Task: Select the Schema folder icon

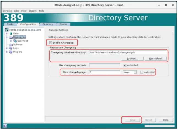Action: [x=11, y=44]
